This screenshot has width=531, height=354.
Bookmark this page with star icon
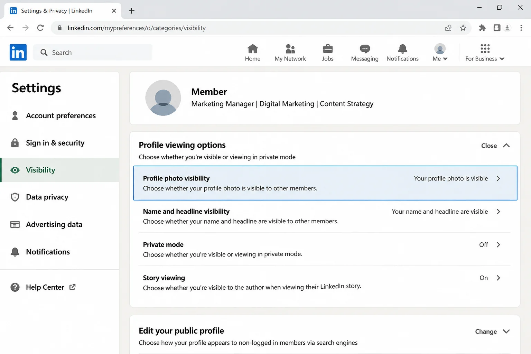click(463, 28)
